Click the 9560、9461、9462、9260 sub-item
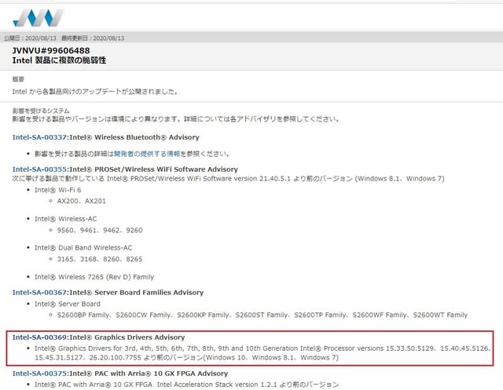The height and width of the screenshot is (390, 503). point(100,230)
